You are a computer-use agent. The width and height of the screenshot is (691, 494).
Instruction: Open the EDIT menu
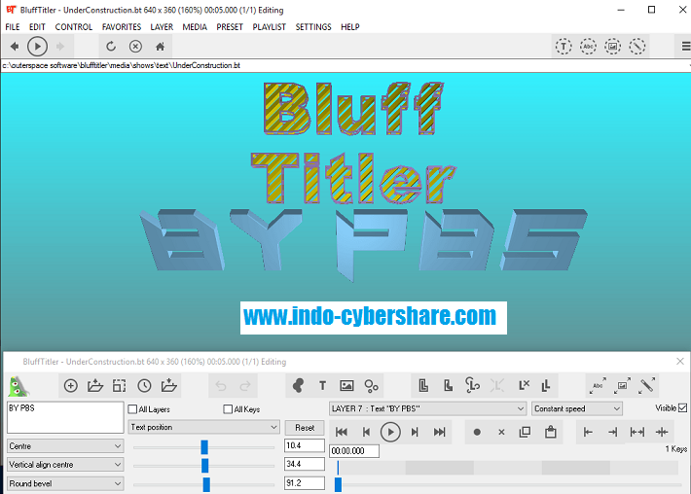pos(37,27)
